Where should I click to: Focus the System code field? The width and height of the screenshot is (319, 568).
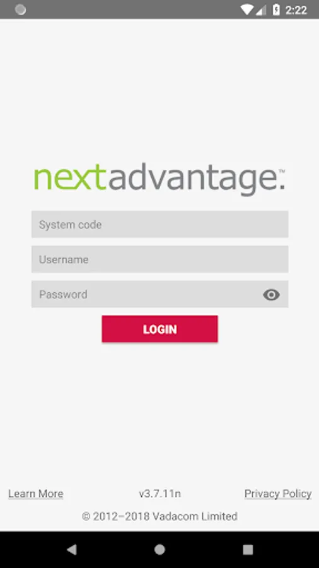(159, 224)
